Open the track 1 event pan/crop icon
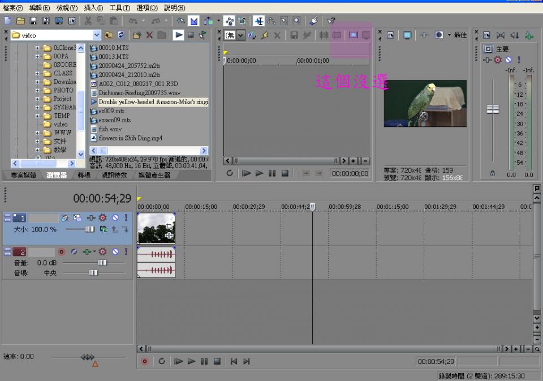 (169, 227)
